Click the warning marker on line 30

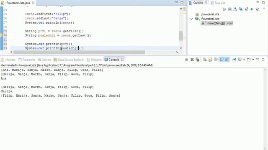[1, 35]
